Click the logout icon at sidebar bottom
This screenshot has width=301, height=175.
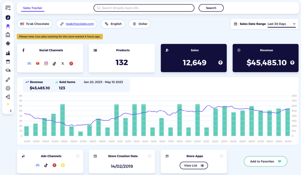point(8,97)
